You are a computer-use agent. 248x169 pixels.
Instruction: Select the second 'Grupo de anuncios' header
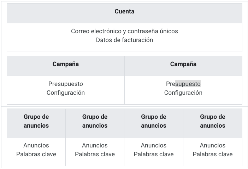pyautogui.click(x=95, y=121)
